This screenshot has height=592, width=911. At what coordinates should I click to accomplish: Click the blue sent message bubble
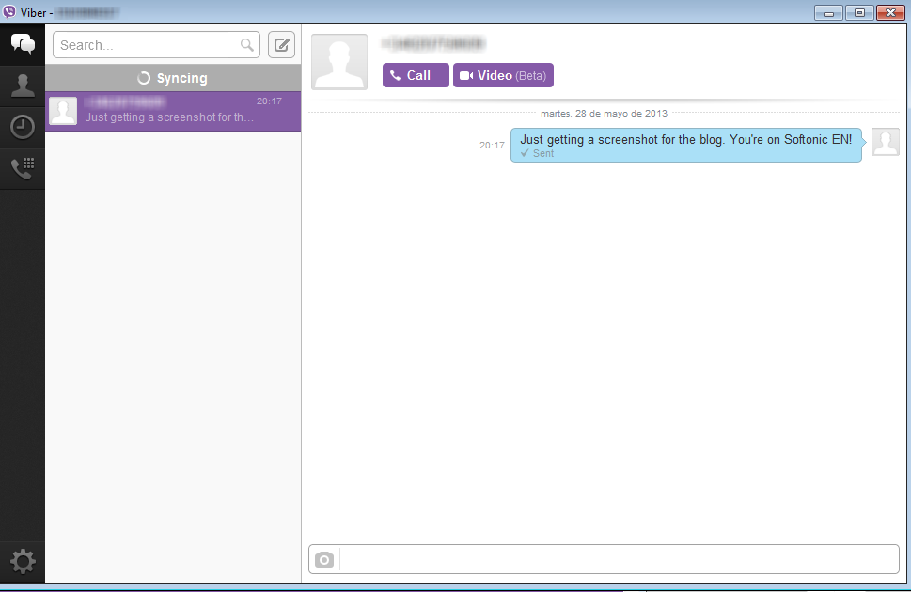(x=685, y=145)
